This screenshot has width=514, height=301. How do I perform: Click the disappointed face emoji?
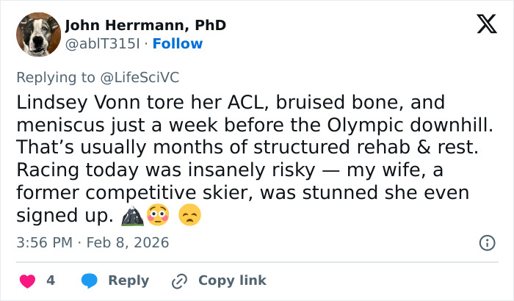[189, 217]
